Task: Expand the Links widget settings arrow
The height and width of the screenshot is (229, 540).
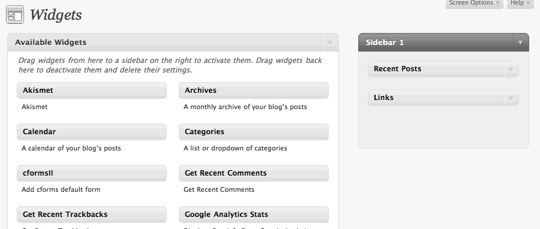Action: click(511, 98)
